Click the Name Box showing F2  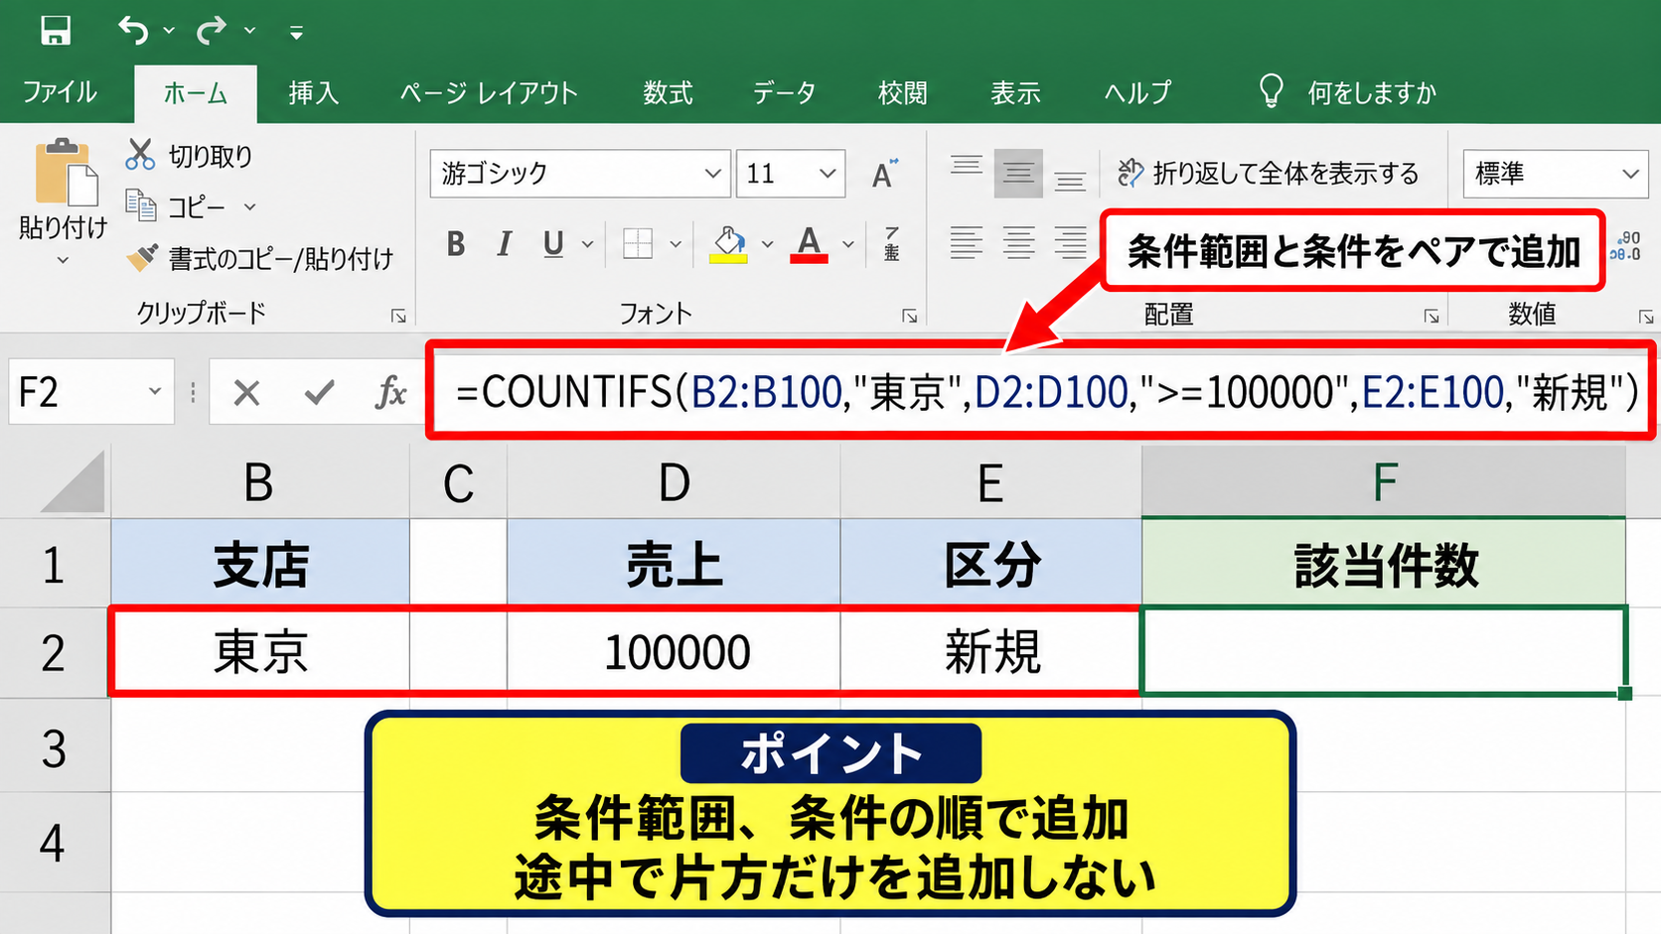point(91,392)
